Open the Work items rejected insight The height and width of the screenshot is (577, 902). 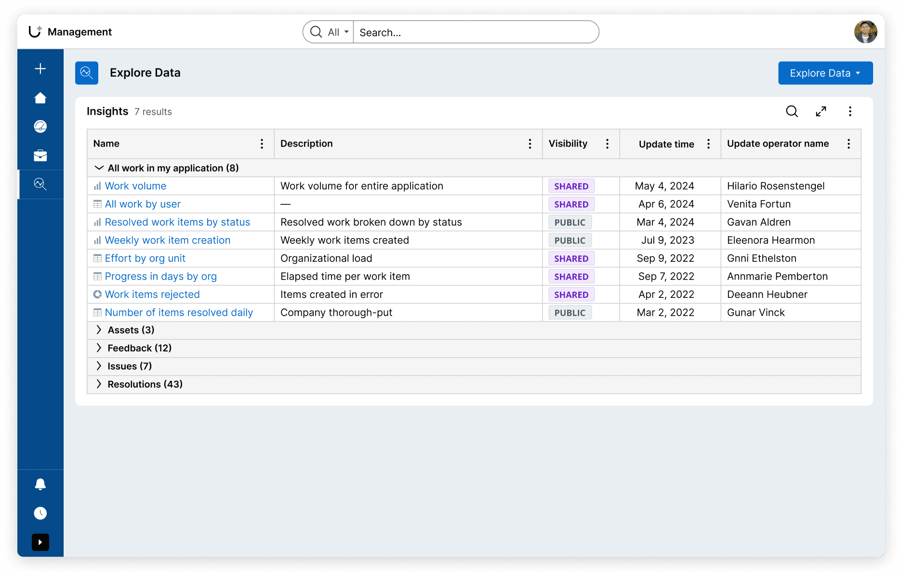pos(152,295)
